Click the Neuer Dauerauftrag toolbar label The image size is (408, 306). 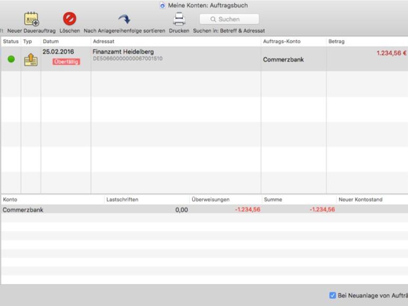pyautogui.click(x=31, y=31)
